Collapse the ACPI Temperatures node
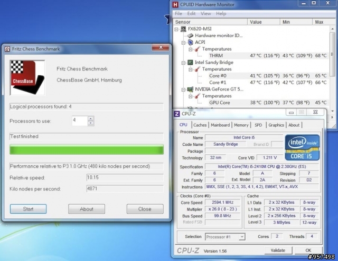The width and height of the screenshot is (338, 261). click(x=190, y=49)
